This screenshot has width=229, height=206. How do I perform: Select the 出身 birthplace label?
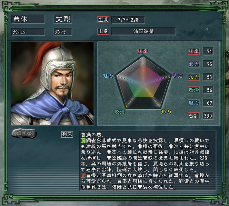(103, 31)
